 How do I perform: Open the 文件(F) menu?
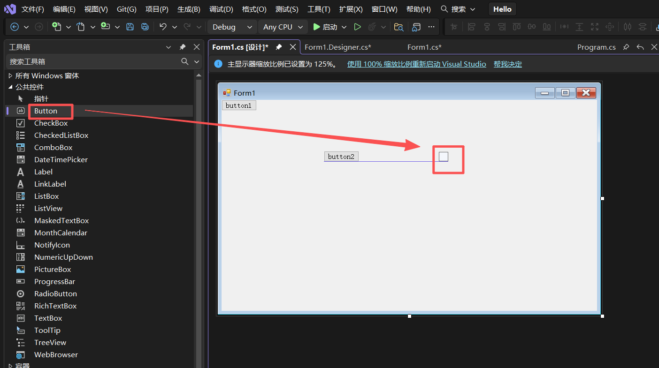[33, 9]
